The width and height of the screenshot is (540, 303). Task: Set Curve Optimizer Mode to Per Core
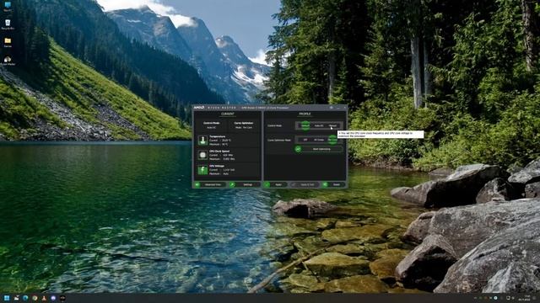[x=332, y=140]
